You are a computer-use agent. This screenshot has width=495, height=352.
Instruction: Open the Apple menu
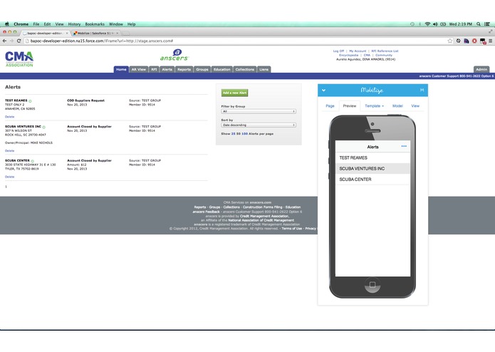click(7, 24)
